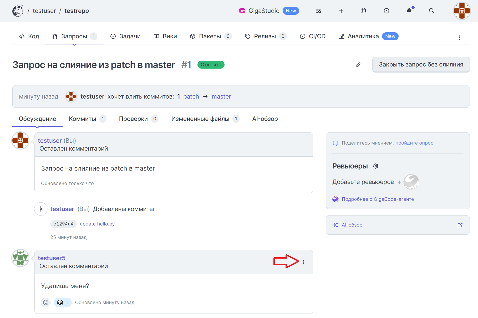
Task: Open commit hash c1294d4
Action: pyautogui.click(x=63, y=224)
